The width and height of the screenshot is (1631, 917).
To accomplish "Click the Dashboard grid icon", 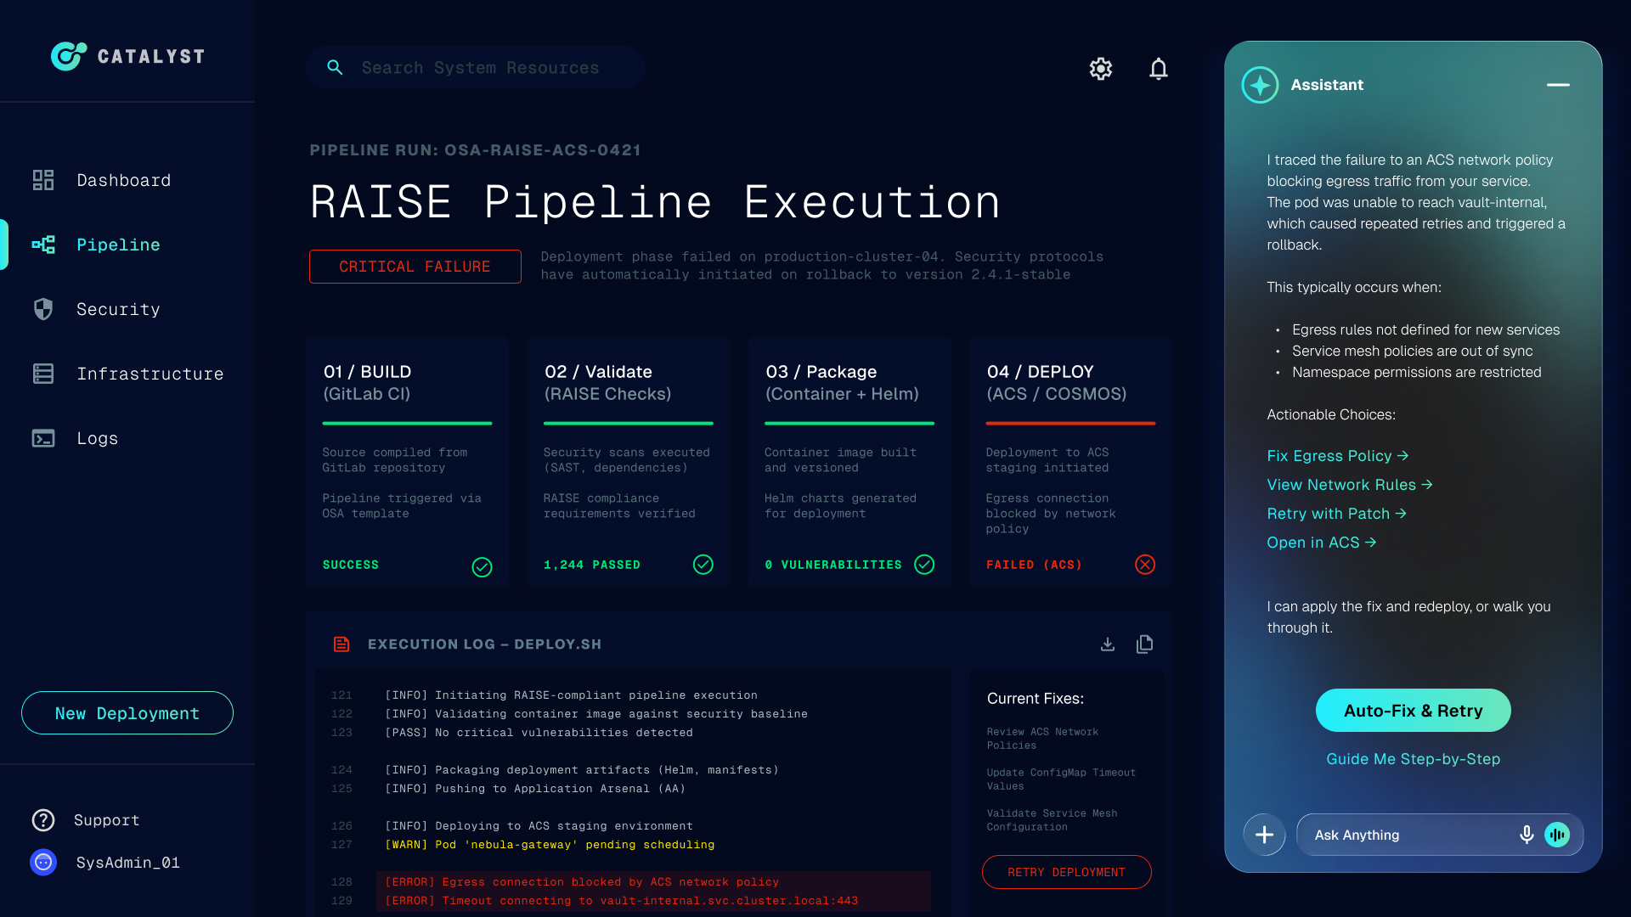I will point(43,180).
